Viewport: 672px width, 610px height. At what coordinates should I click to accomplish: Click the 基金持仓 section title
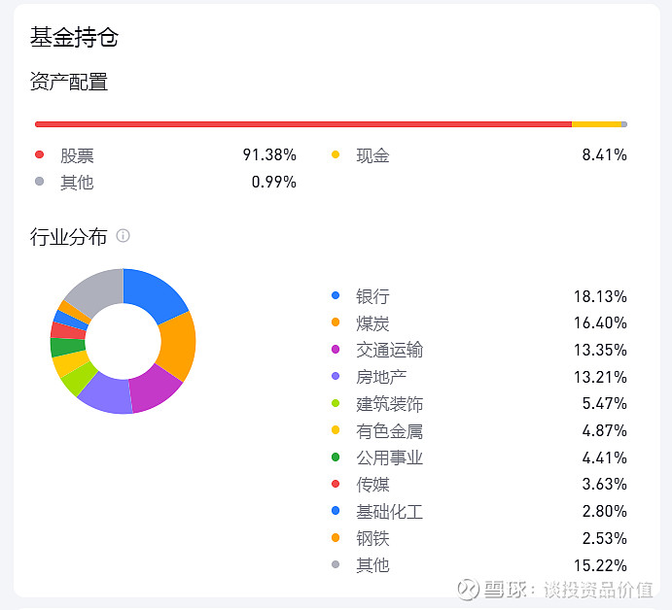click(x=74, y=38)
